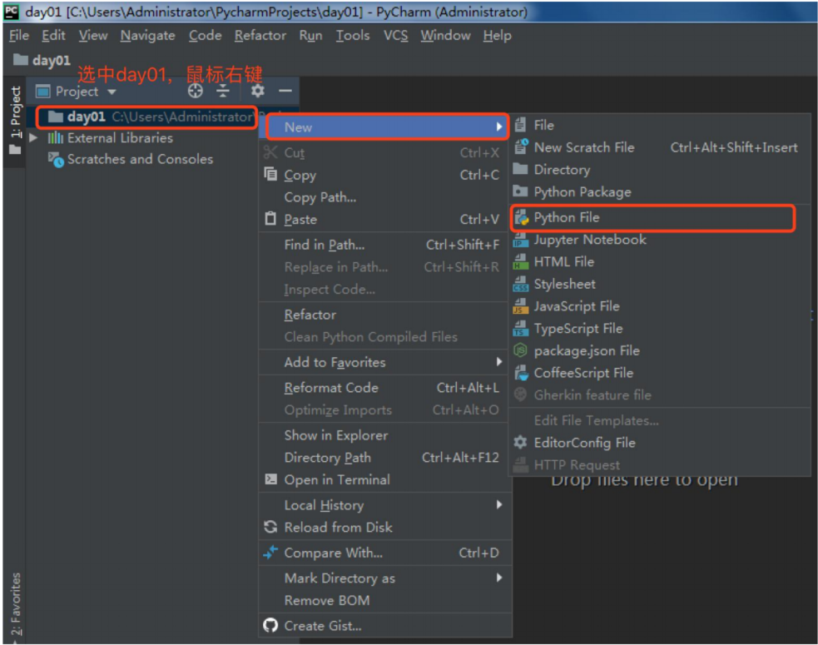Screen dimensions: 818x645
Task: Click the Jupyter Notebook icon
Action: 521,240
